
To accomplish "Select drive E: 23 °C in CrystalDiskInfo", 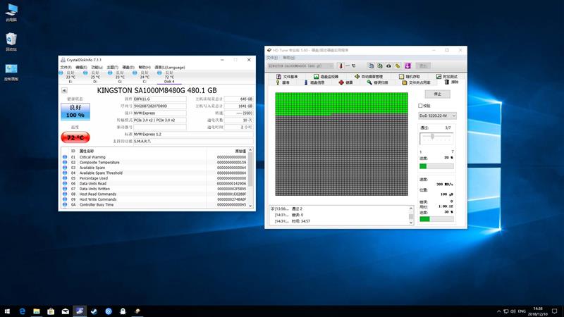I will (x=70, y=77).
